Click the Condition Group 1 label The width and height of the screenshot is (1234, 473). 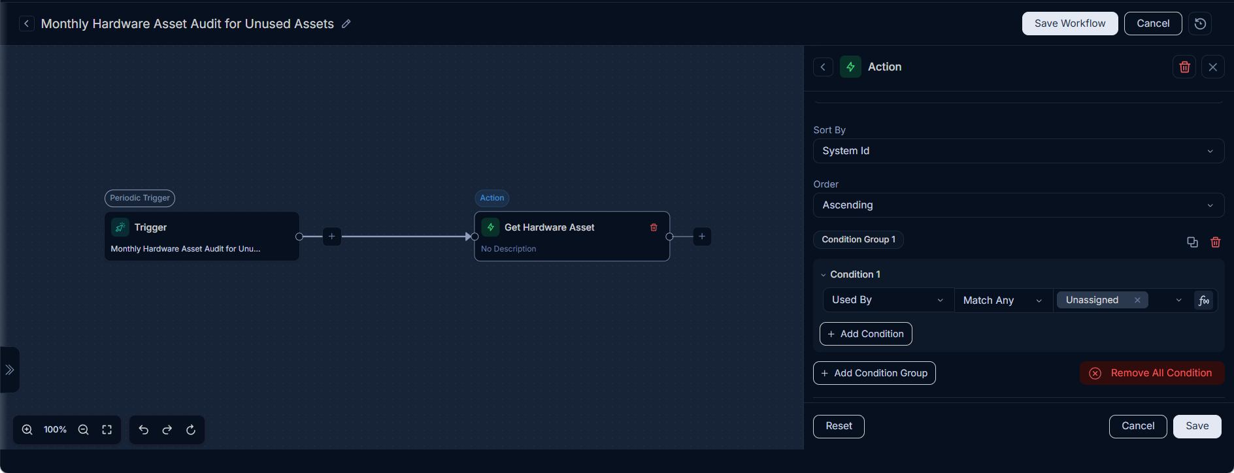[x=858, y=240]
